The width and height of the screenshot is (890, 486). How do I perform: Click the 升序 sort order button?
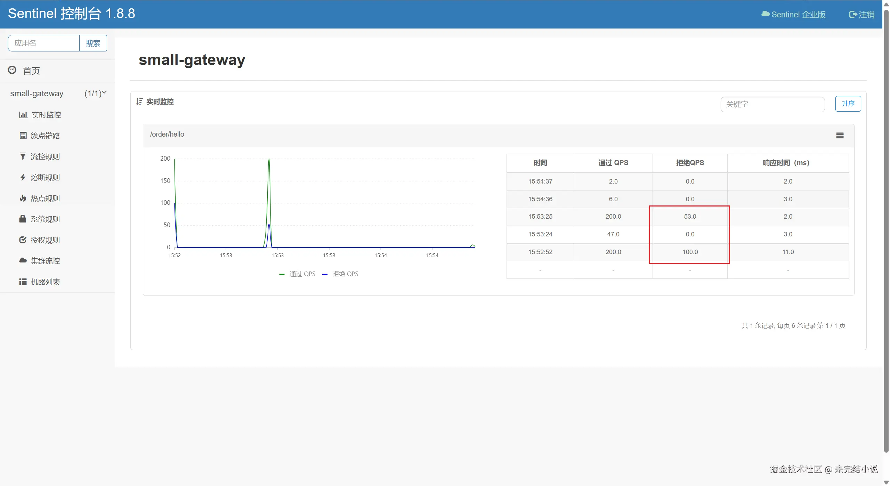click(848, 104)
